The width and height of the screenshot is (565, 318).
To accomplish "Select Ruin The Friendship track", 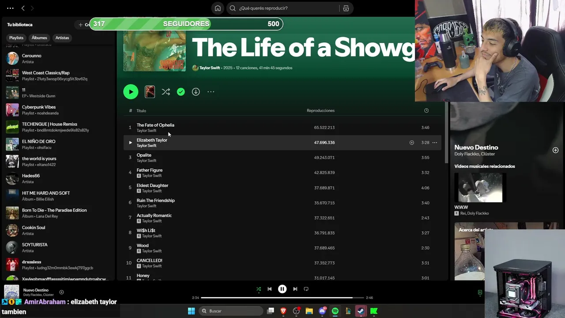I will click(282, 203).
